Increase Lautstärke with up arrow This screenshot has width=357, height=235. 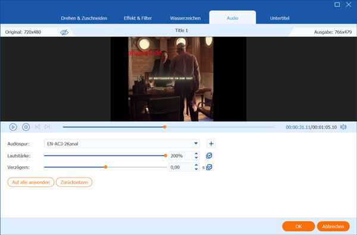pos(196,154)
